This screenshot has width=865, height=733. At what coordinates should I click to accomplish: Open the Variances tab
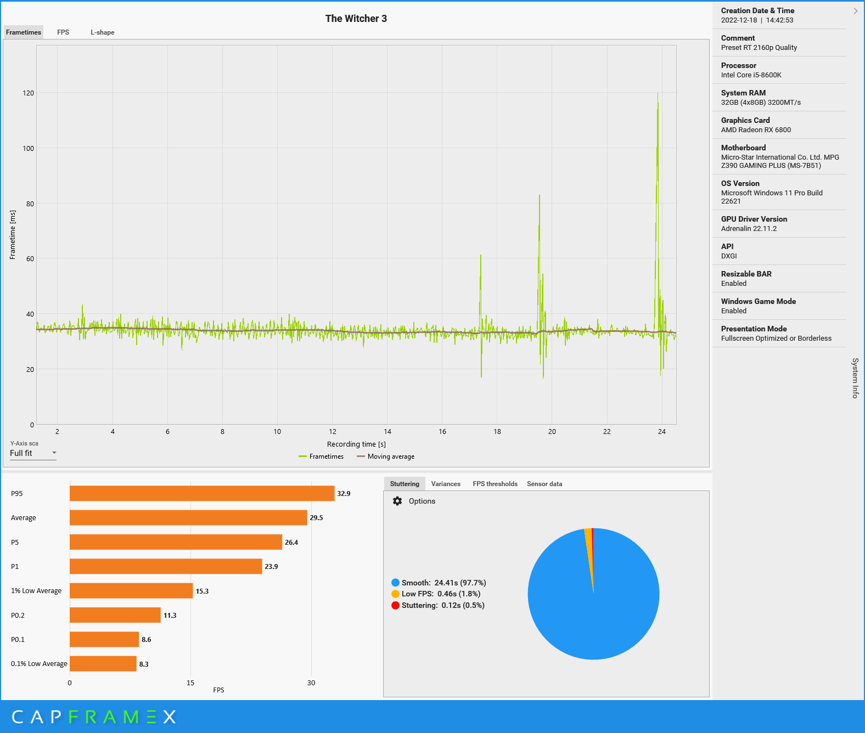(x=446, y=484)
